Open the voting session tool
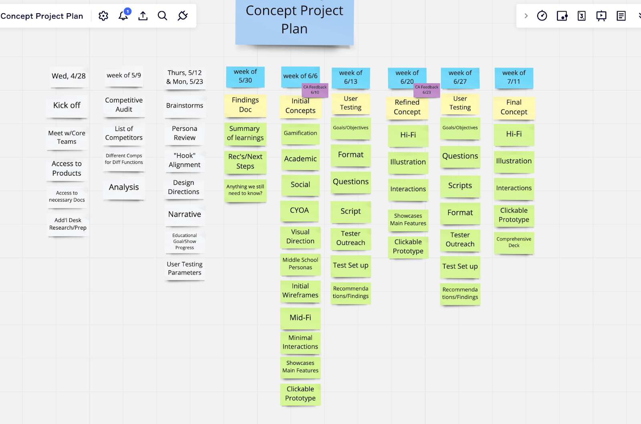 (x=562, y=16)
